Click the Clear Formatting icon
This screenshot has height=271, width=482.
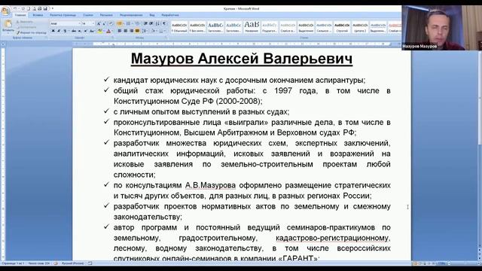point(111,23)
